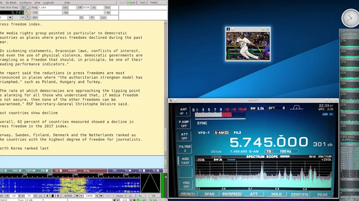Click the QSO macro button
The width and height of the screenshot is (359, 201).
pyautogui.click(x=30, y=171)
